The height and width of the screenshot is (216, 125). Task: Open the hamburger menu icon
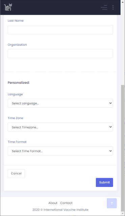click(104, 7)
